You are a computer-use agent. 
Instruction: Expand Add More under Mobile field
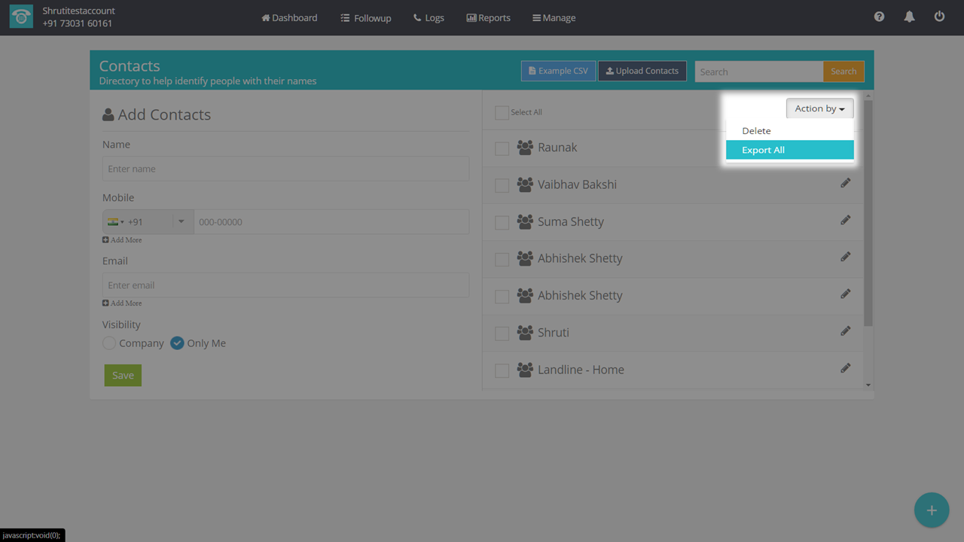pyautogui.click(x=122, y=240)
